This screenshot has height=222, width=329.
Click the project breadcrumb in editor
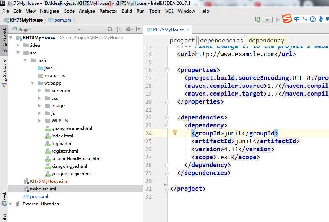[182, 40]
